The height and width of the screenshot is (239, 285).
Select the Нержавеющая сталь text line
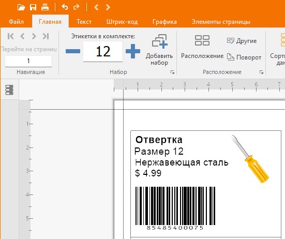pyautogui.click(x=182, y=162)
